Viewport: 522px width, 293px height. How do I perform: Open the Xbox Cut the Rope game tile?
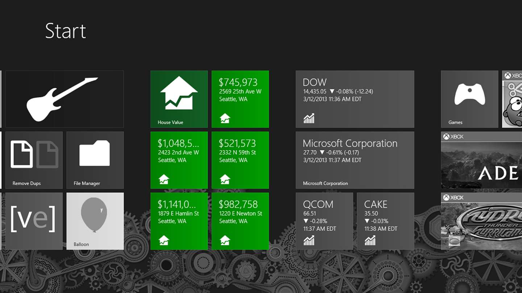[512, 99]
